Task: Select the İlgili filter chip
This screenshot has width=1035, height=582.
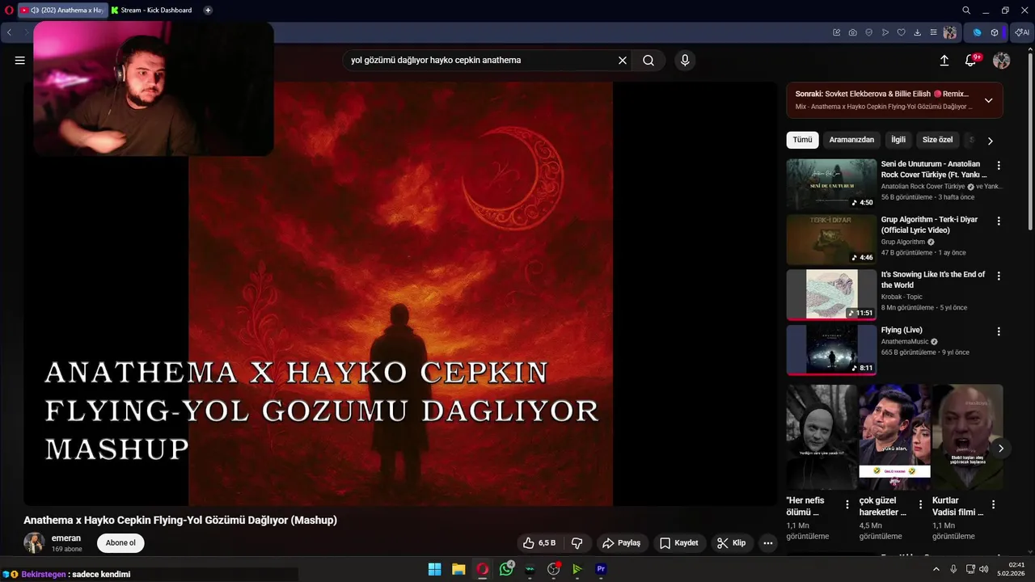Action: coord(898,140)
